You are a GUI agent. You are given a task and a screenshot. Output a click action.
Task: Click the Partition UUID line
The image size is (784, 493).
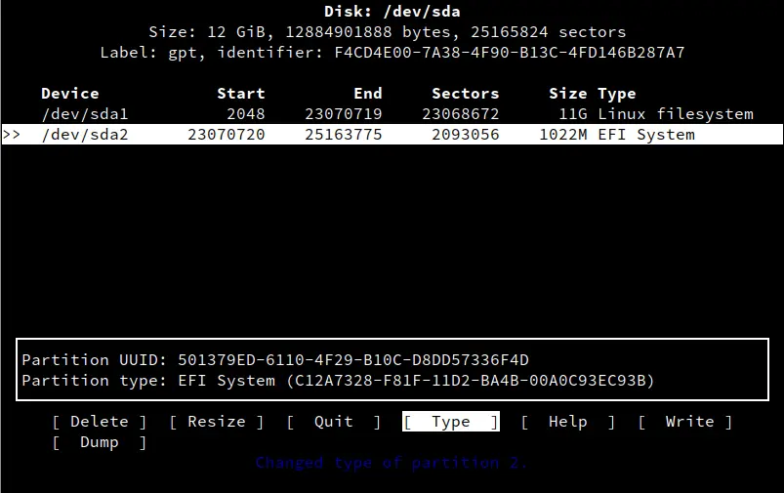275,360
